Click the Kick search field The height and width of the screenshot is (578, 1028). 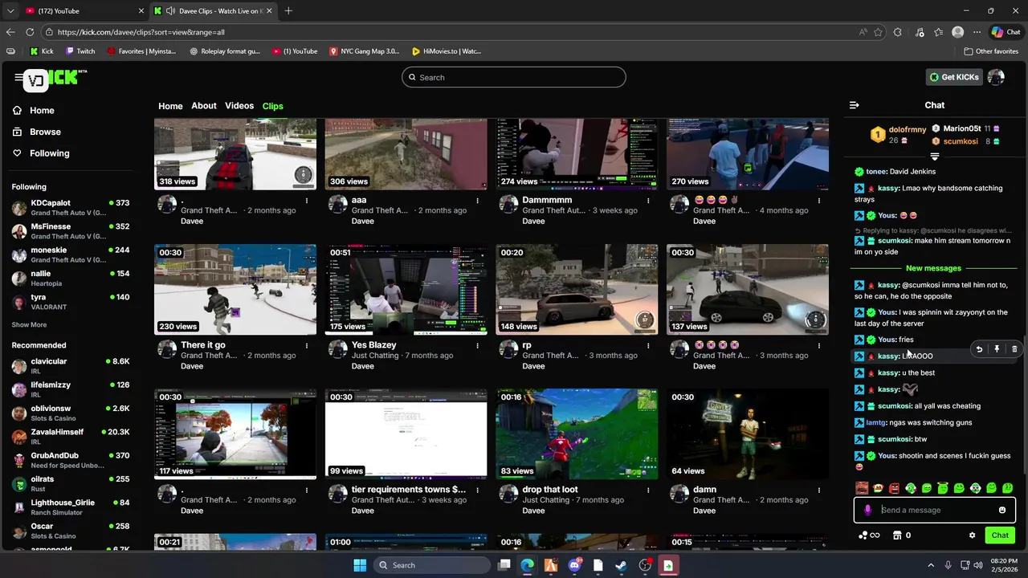click(x=514, y=77)
